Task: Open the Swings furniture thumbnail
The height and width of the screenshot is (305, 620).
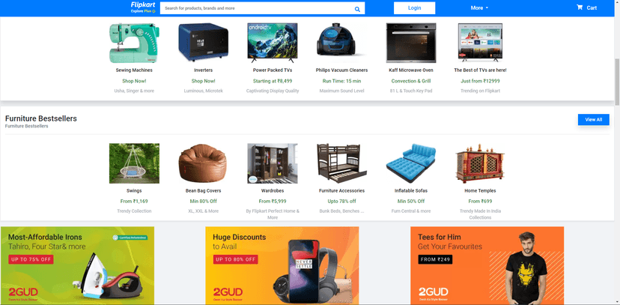Action: click(134, 163)
